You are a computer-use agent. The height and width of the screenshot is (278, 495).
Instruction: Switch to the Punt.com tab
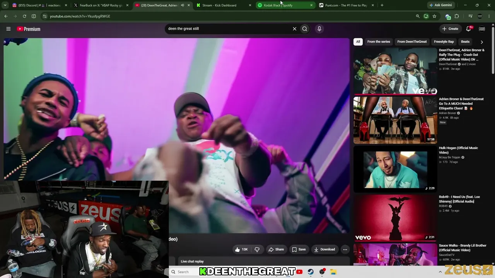pos(346,5)
